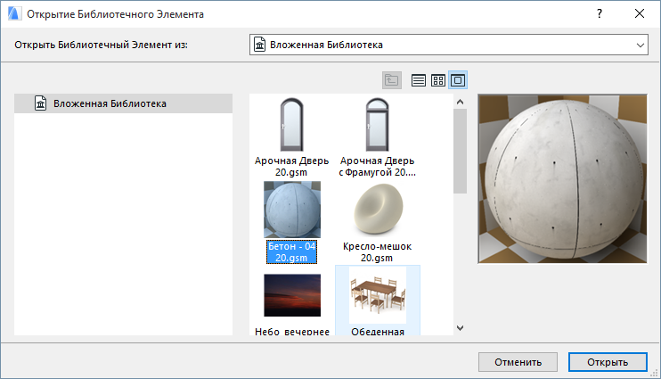Open the Вложенная Библиотека source dropdown
The height and width of the screenshot is (379, 661).
coord(449,45)
